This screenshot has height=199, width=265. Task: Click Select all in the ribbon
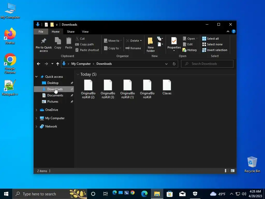tap(210, 39)
